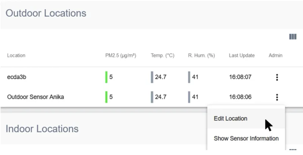Click the Temp. (°C) column header

pyautogui.click(x=162, y=55)
